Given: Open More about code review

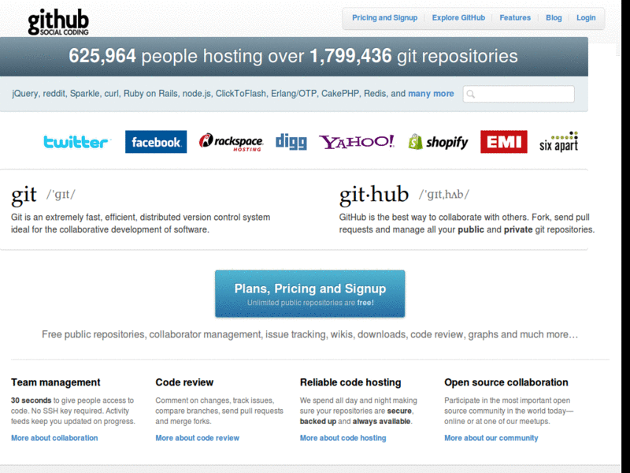Looking at the screenshot, I should point(197,438).
